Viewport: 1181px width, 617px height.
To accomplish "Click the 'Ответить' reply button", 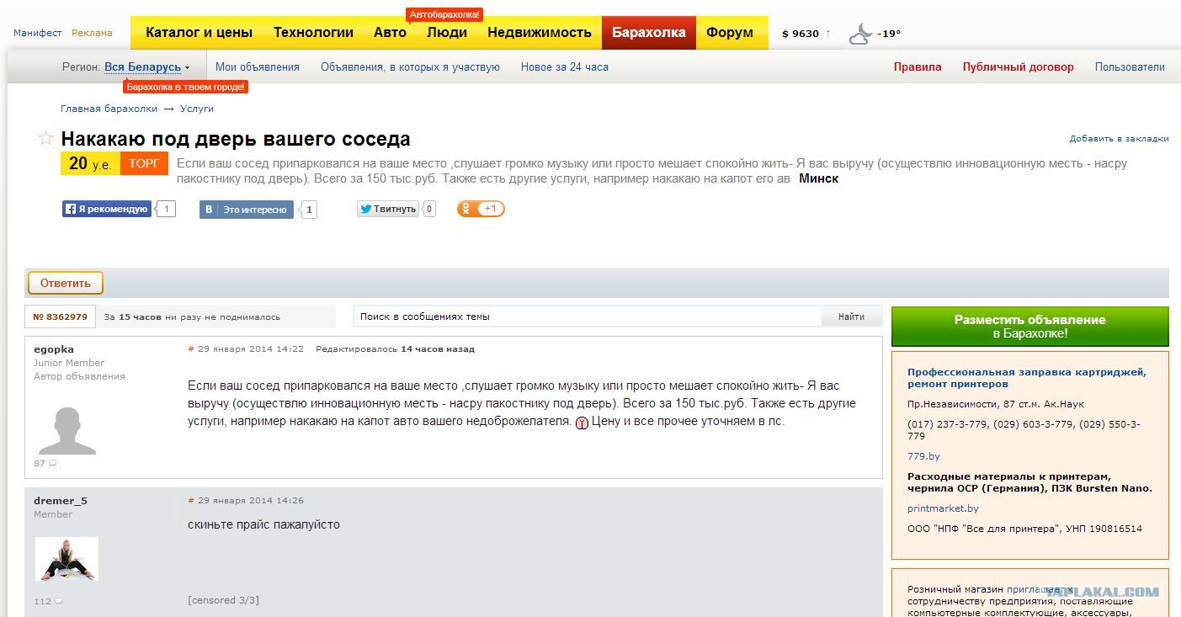I will (x=66, y=284).
